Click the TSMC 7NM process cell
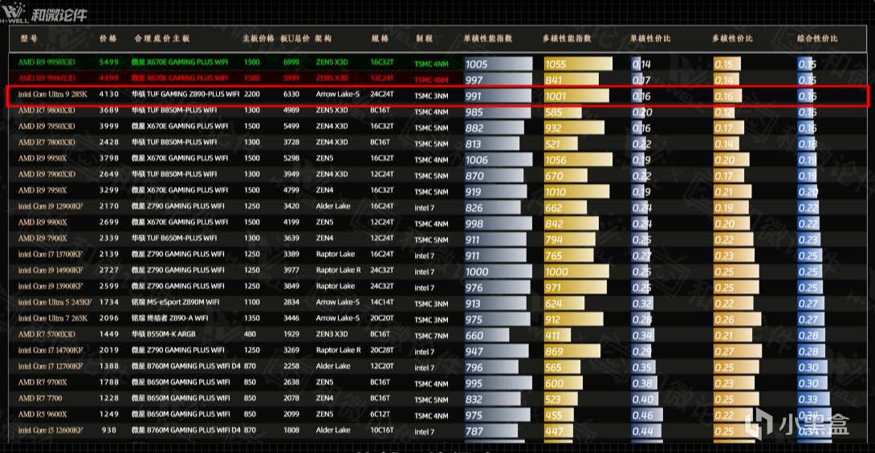Image resolution: width=875 pixels, height=453 pixels. [431, 336]
